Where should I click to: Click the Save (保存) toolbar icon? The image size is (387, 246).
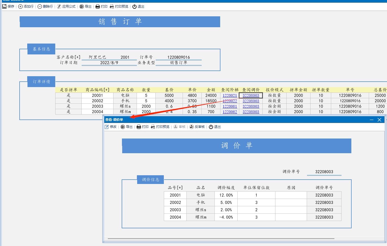coord(8,7)
